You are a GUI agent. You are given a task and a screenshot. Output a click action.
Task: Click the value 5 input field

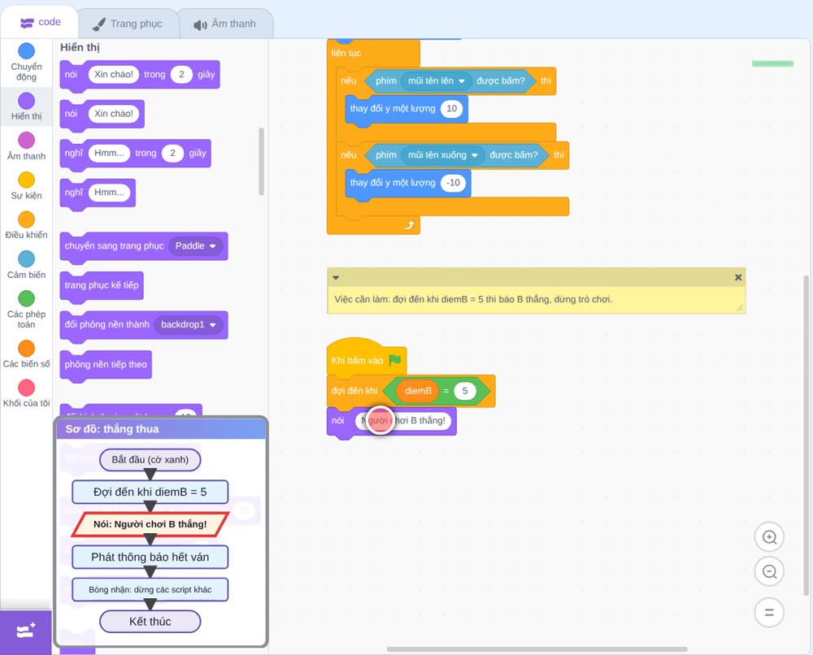click(x=465, y=391)
